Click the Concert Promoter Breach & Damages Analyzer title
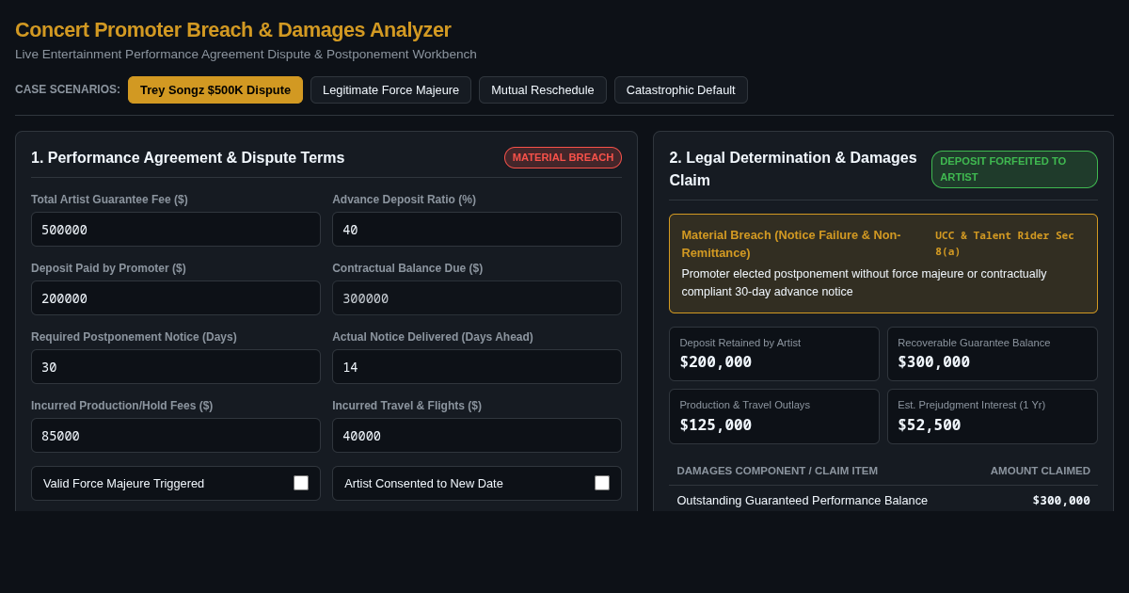1129x593 pixels. 233,30
